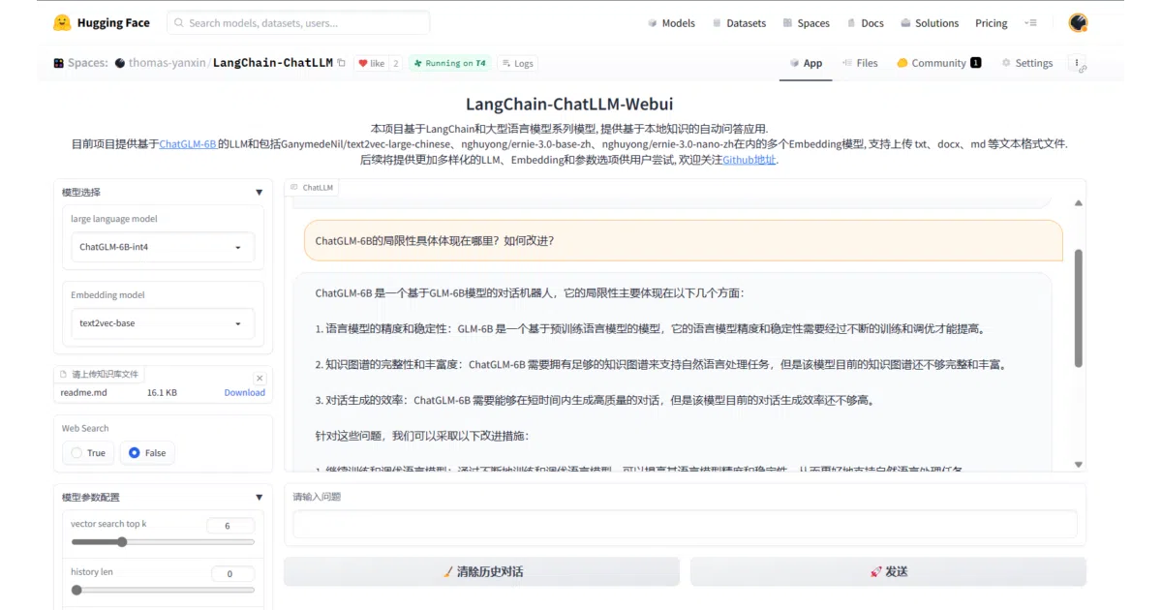Adjust the history len slider
This screenshot has width=1162, height=610.
(163, 590)
